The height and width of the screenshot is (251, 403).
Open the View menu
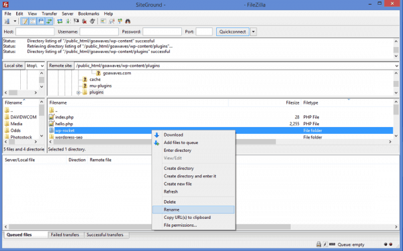point(32,13)
